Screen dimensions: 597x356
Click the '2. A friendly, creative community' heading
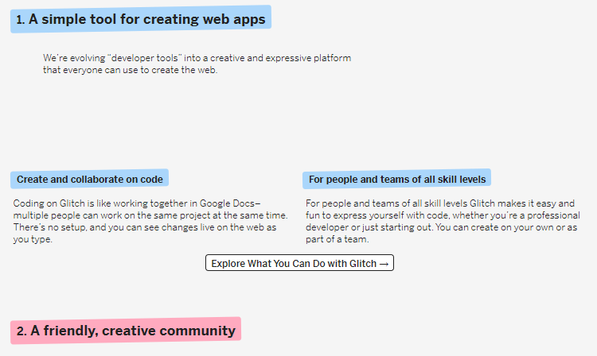(x=126, y=331)
